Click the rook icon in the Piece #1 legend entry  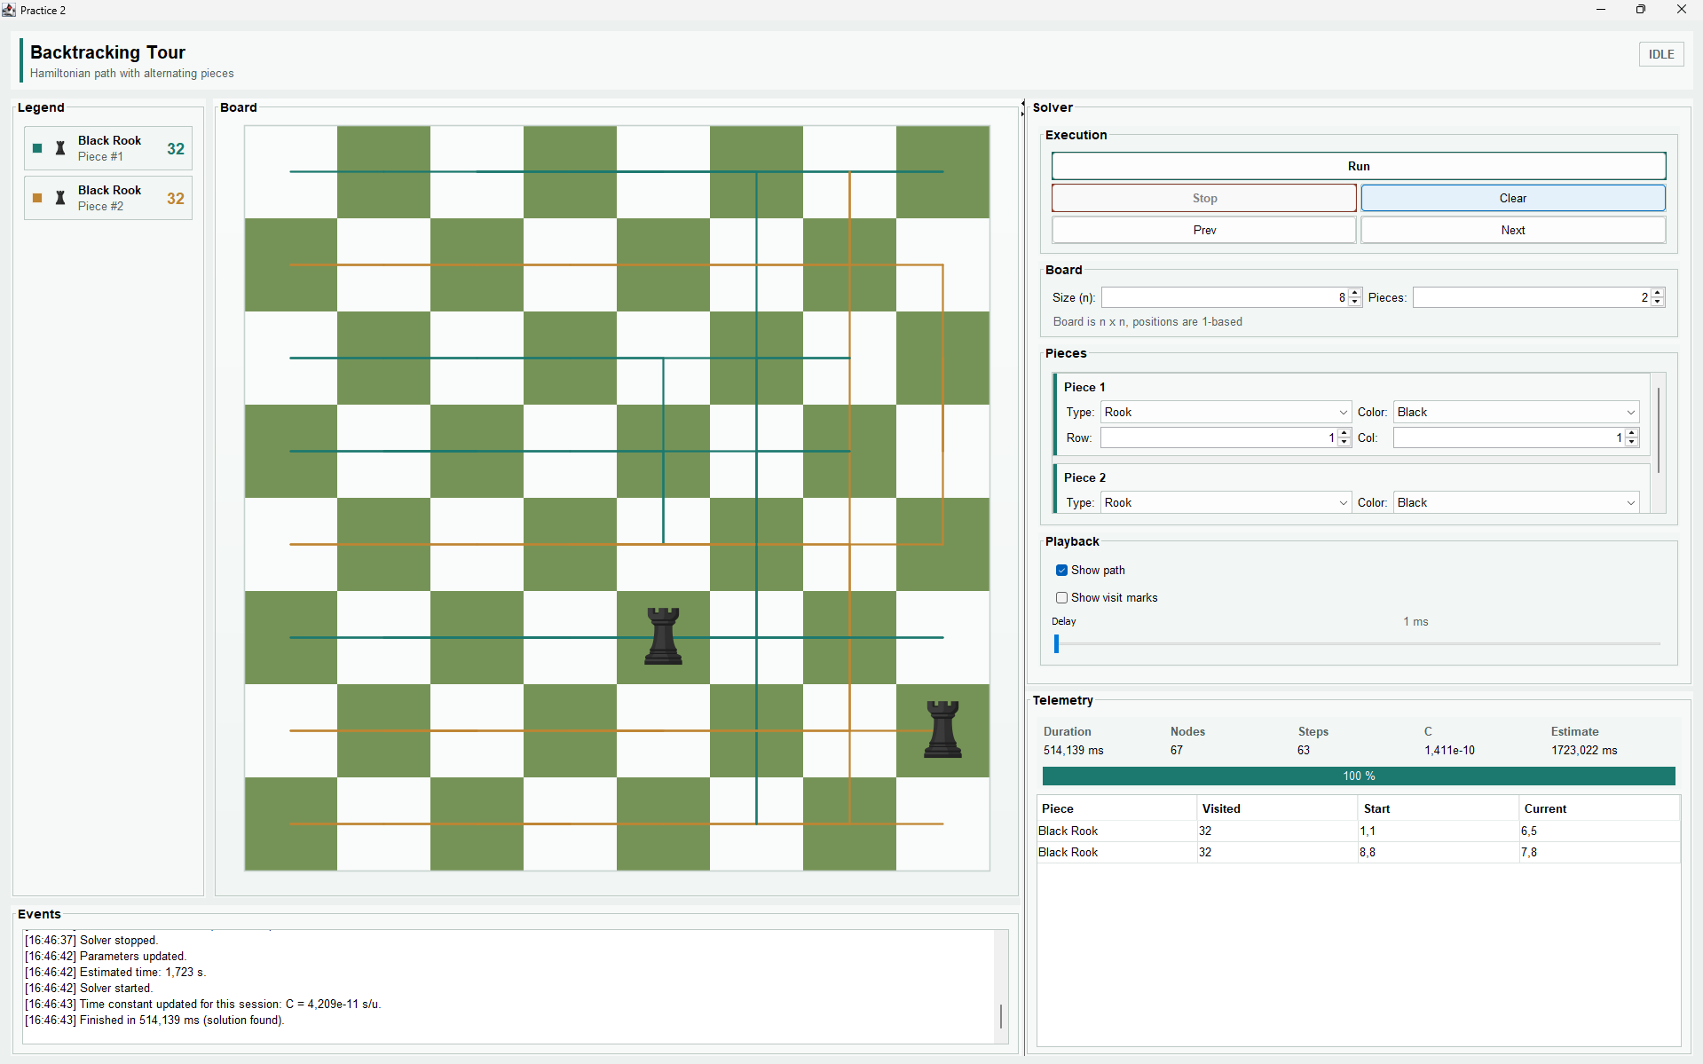click(60, 148)
